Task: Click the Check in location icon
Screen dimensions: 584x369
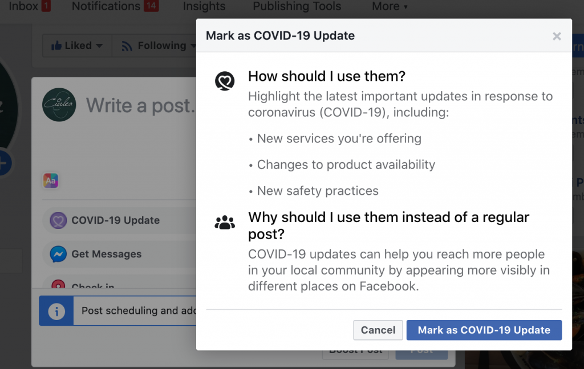Action: (x=58, y=285)
